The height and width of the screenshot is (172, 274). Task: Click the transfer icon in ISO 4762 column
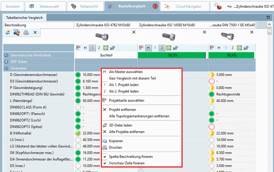pos(113,48)
